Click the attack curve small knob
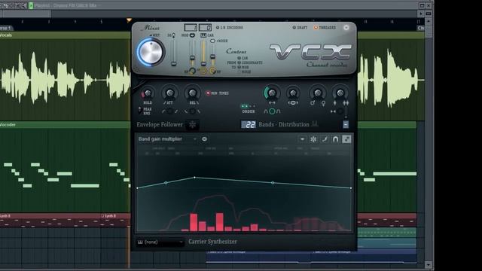This screenshot has height=271, width=482. pos(169,111)
